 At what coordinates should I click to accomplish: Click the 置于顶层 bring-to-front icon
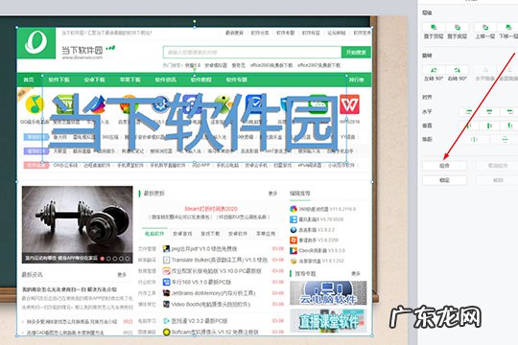434,28
